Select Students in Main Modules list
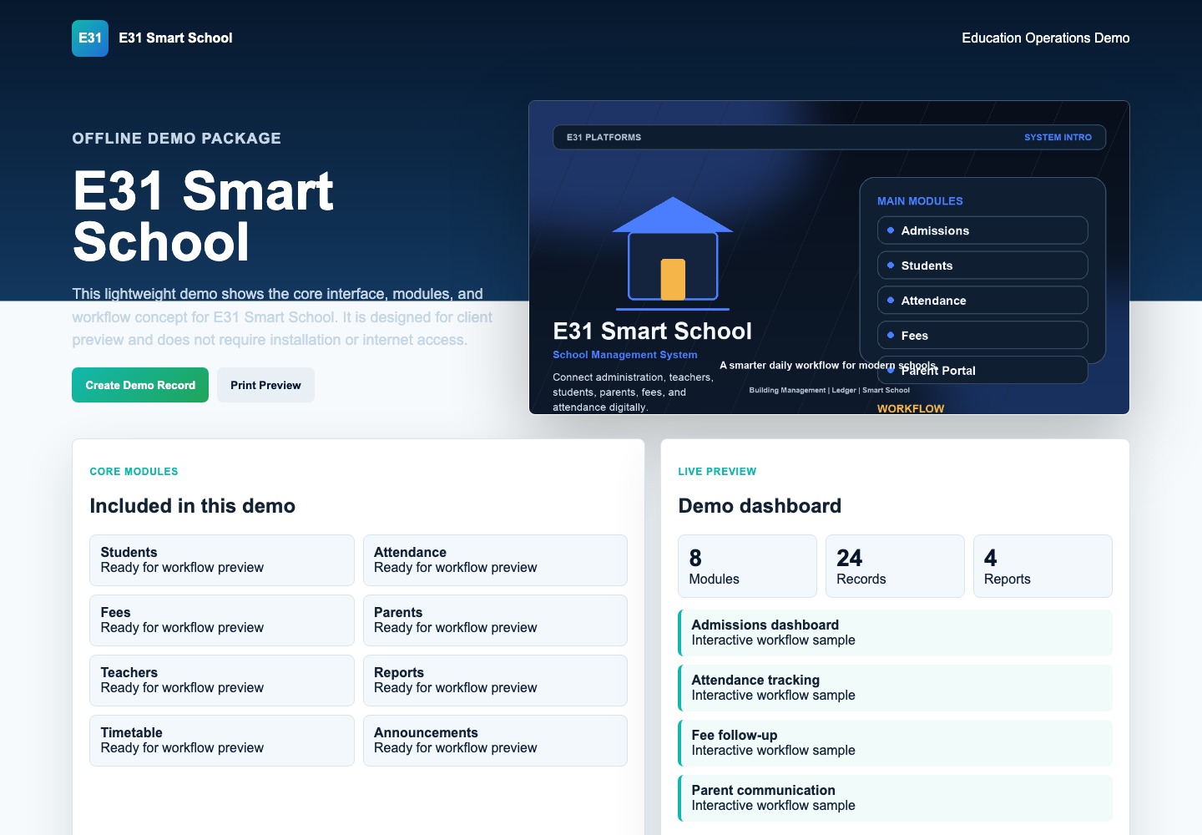The width and height of the screenshot is (1202, 835). [982, 266]
